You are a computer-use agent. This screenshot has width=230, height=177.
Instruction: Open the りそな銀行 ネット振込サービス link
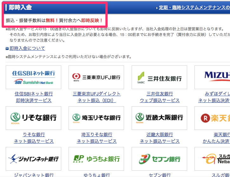[x=34, y=138]
